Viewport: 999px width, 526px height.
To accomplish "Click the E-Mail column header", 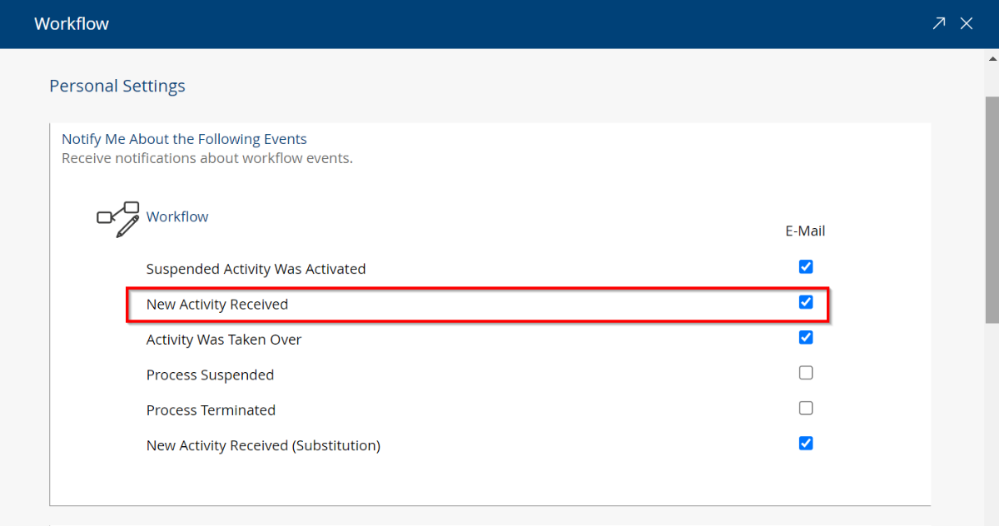I will click(805, 231).
